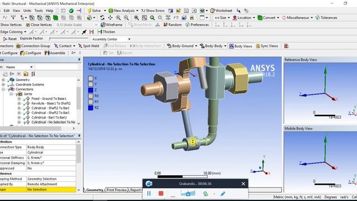Toggle the Body Views button
The image size is (357, 201).
pos(240,46)
